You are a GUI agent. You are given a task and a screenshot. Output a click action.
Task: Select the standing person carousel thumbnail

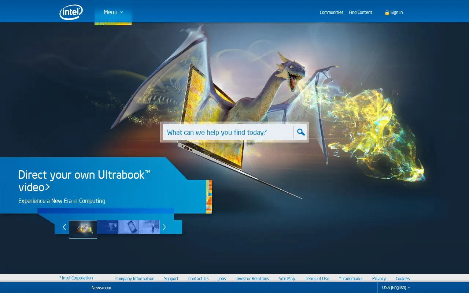pos(149,227)
